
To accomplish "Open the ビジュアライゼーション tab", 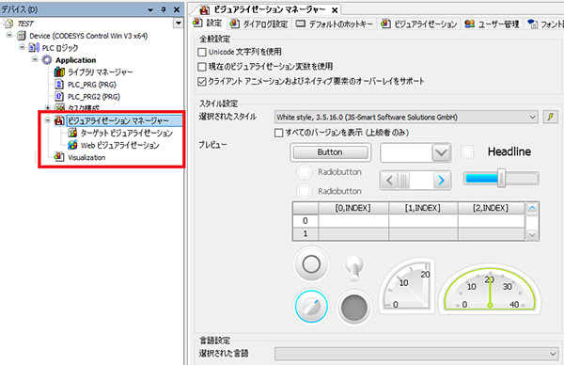I will click(x=418, y=24).
